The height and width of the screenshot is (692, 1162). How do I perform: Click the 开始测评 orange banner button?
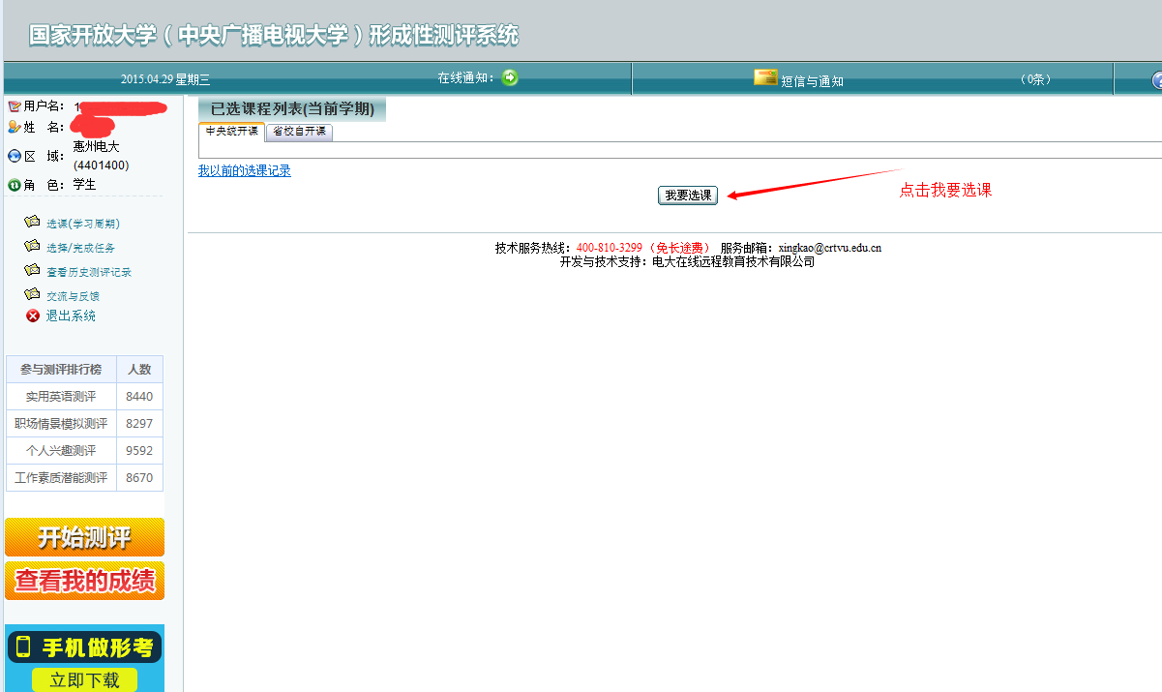(x=84, y=537)
